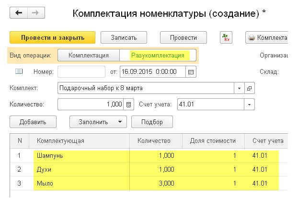Click the Количество field showing 1,000
The image size is (298, 198).
point(91,105)
